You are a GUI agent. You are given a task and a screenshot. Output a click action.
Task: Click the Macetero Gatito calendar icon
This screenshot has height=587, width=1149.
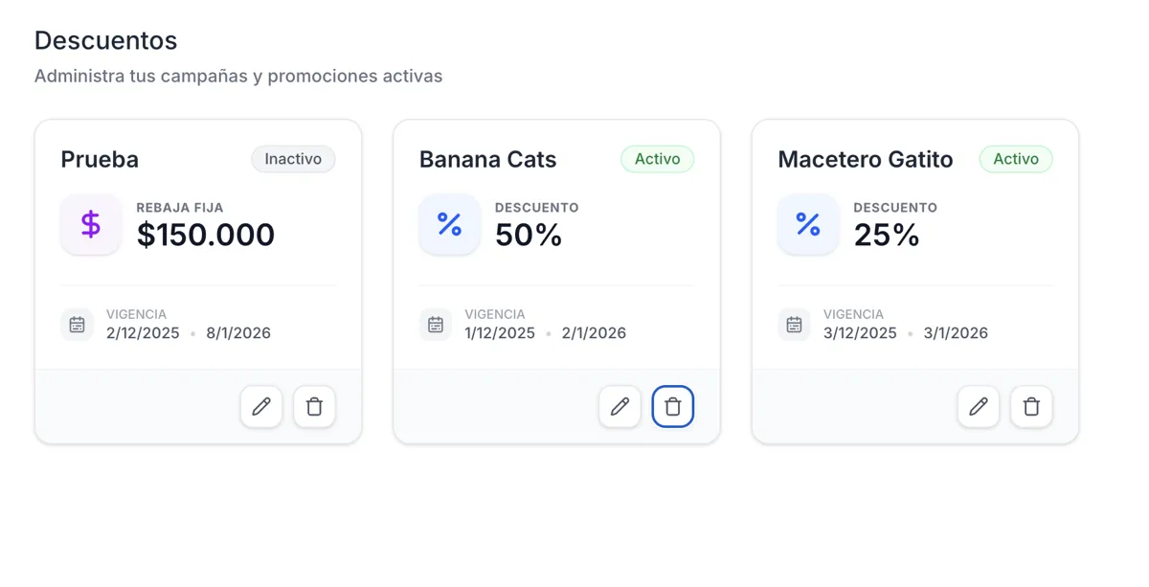coord(794,325)
